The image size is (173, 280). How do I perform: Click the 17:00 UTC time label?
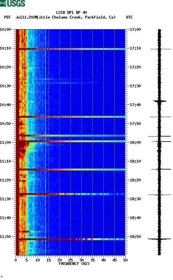(135, 30)
